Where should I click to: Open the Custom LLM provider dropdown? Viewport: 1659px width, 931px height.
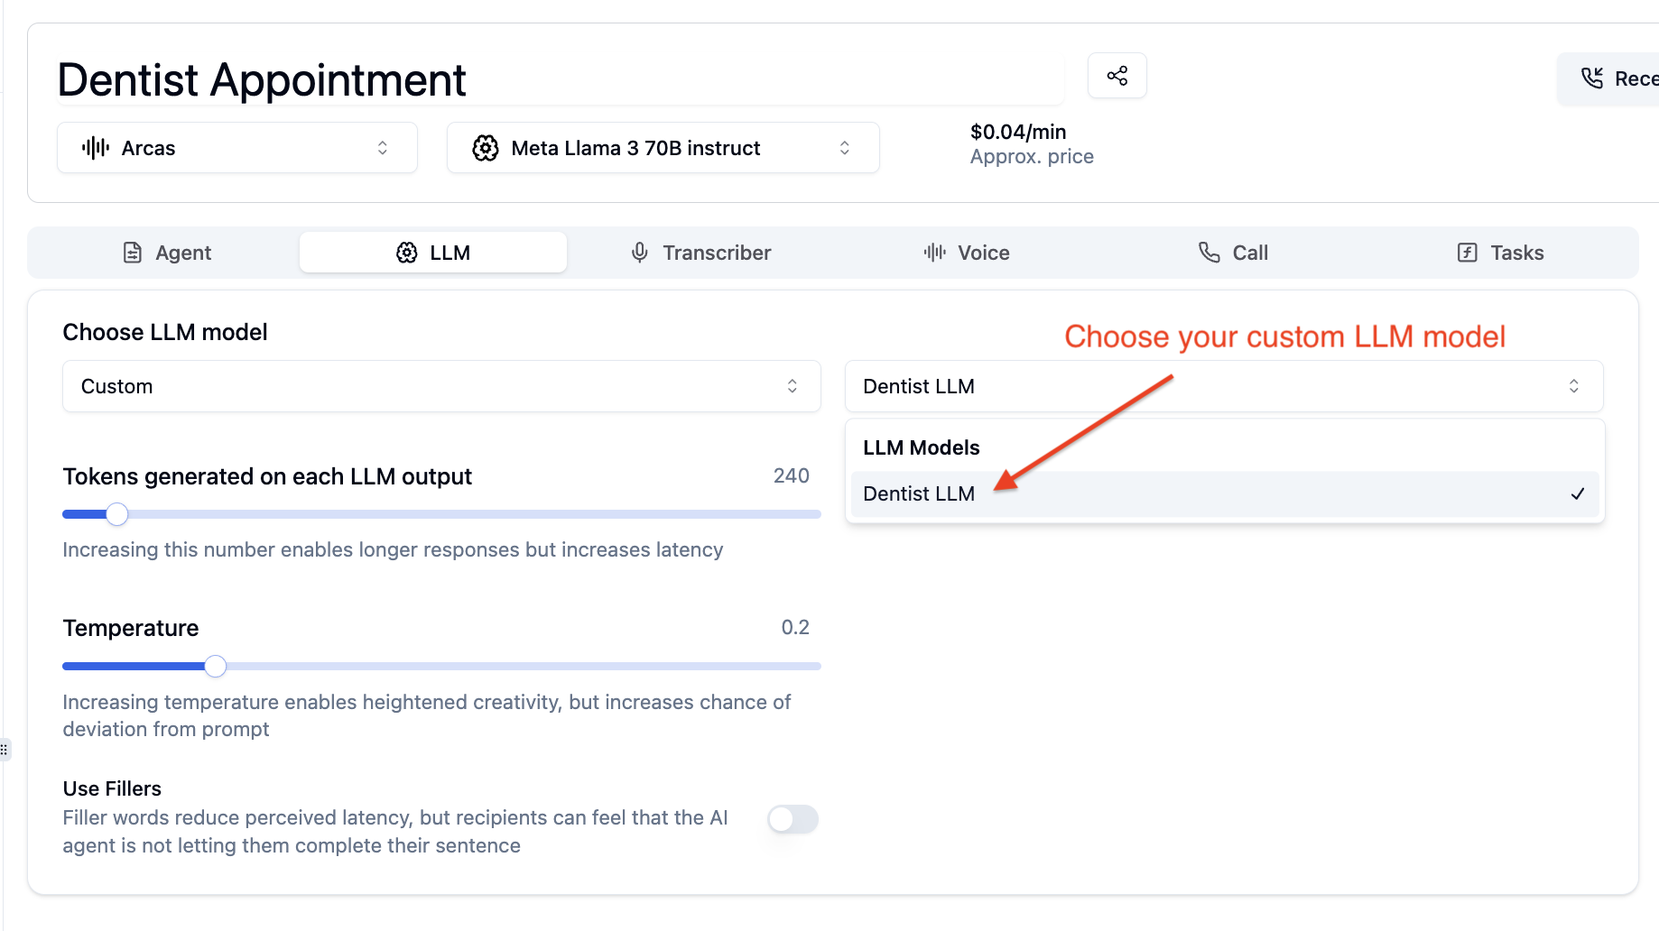pyautogui.click(x=441, y=386)
